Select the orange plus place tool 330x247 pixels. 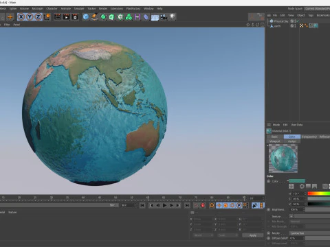(x=10, y=17)
